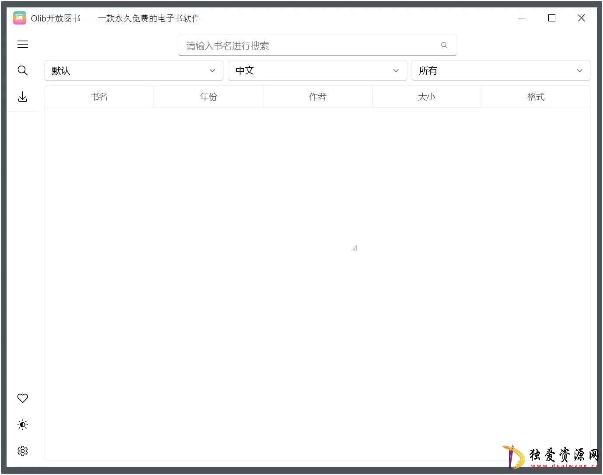Screen dimensions: 603x475
Task: Open settings with the gear icon
Action: pyautogui.click(x=23, y=451)
